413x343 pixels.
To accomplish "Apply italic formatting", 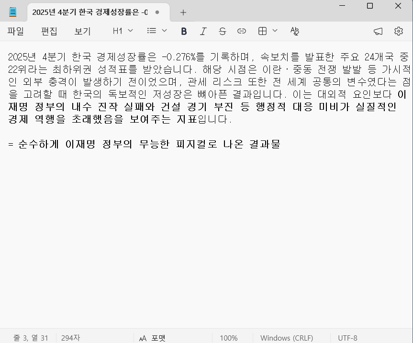I will (x=203, y=31).
